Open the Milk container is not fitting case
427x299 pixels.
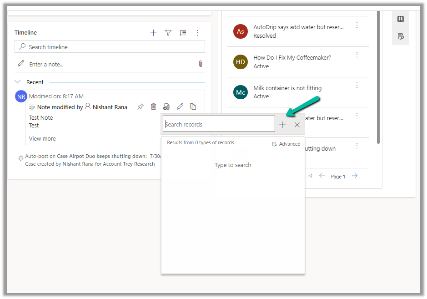point(287,88)
